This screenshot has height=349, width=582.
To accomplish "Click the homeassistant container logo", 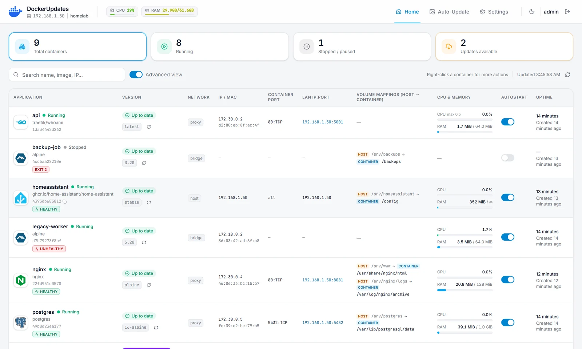I will point(21,198).
